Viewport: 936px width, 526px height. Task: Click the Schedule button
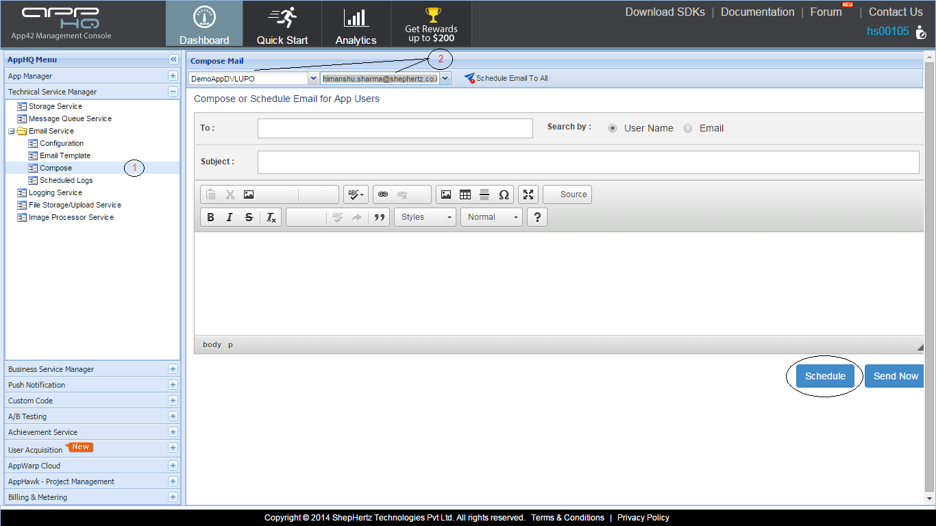(x=825, y=376)
